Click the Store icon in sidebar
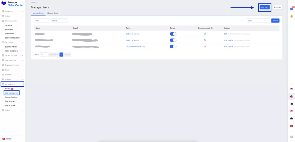295x142 pixels. pyautogui.click(x=3, y=70)
